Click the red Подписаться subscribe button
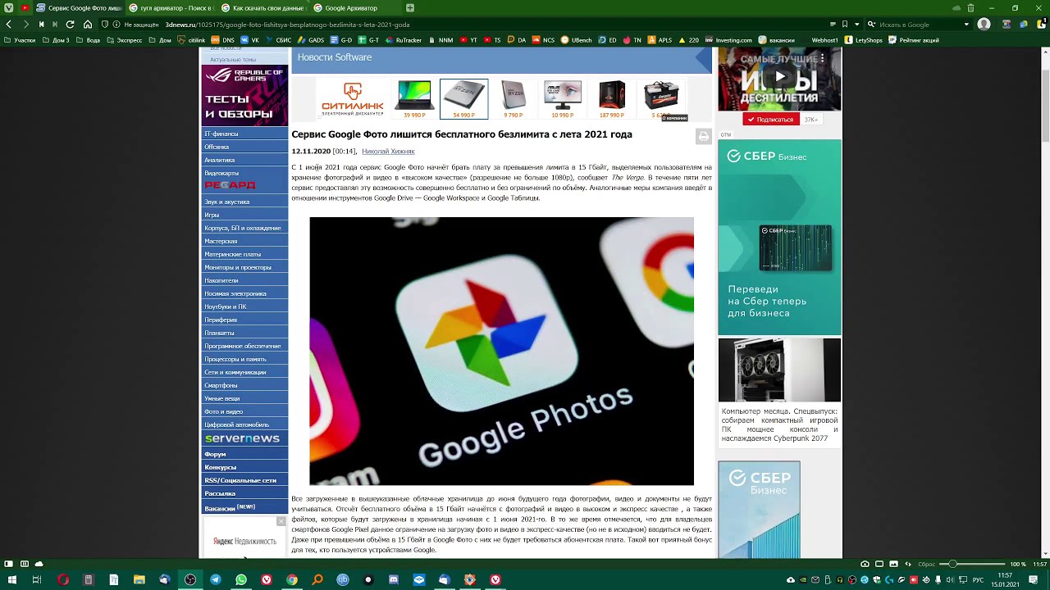The image size is (1050, 590). [771, 120]
